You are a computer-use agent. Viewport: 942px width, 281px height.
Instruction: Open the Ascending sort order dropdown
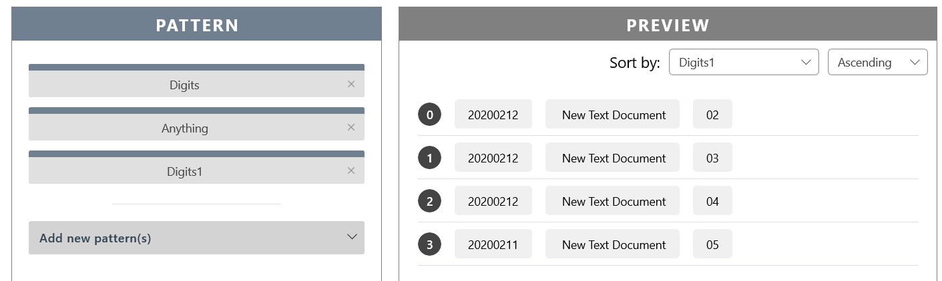(x=877, y=62)
